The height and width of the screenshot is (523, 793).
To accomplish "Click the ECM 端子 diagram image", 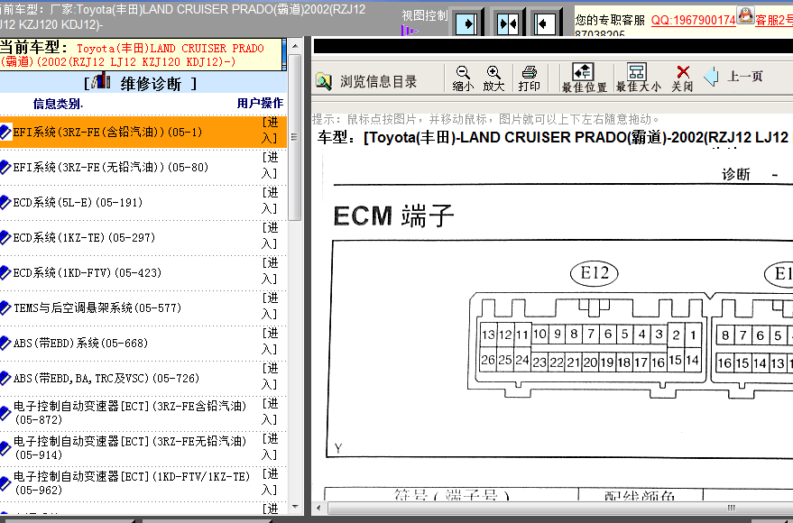I will [558, 349].
